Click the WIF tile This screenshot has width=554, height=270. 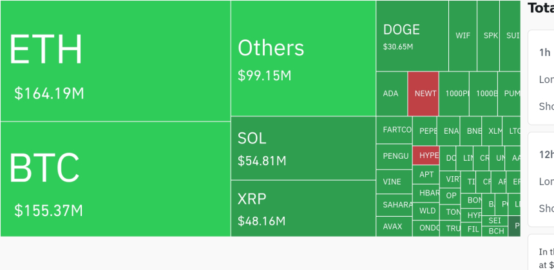463,36
